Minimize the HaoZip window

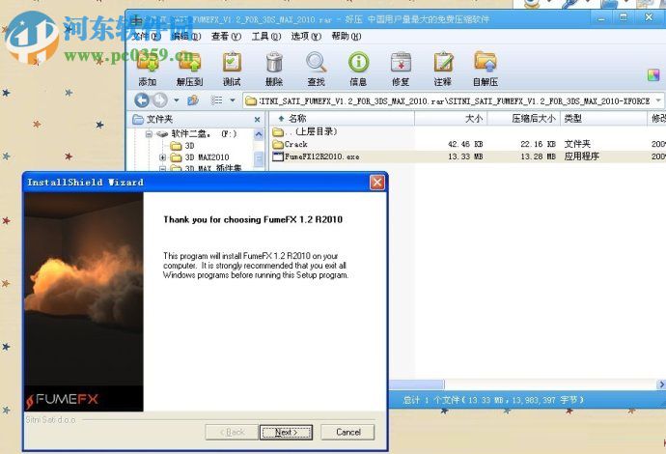pyautogui.click(x=601, y=17)
